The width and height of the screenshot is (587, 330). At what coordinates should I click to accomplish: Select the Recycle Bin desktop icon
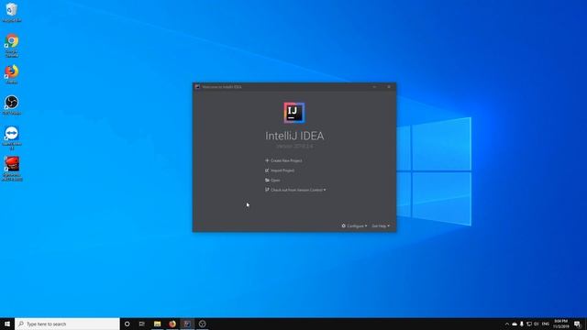pyautogui.click(x=12, y=12)
